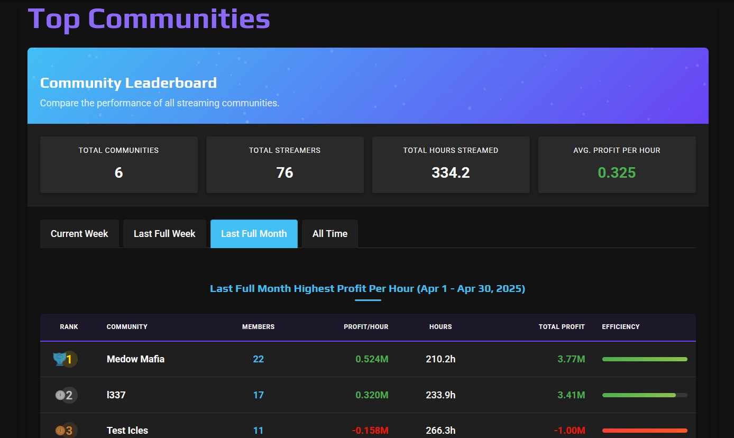Show the All Time tab

[330, 234]
